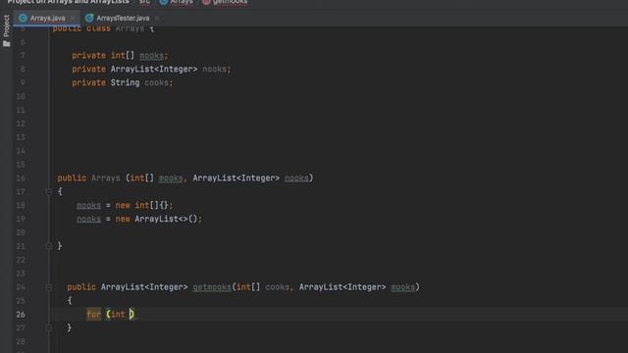
Task: Collapse the constructor body at line 17
Action: coord(49,192)
